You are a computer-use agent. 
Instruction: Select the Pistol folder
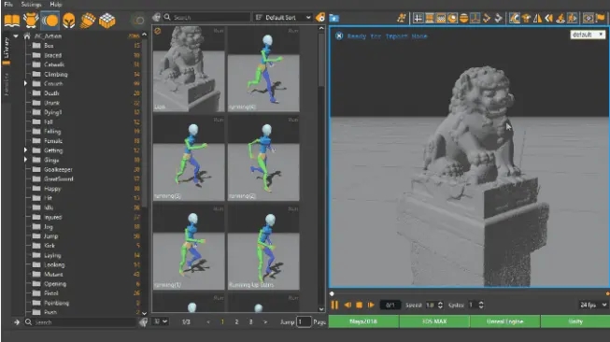[51, 293]
